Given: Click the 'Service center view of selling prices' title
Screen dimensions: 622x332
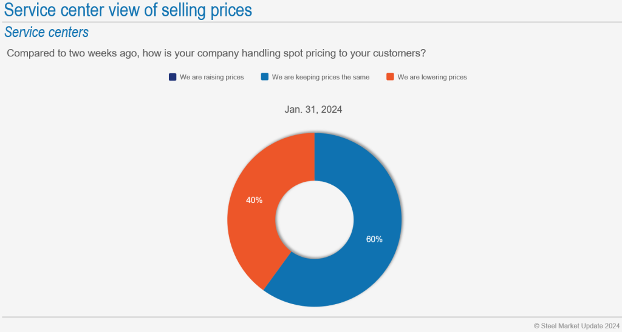Looking at the screenshot, I should (128, 10).
